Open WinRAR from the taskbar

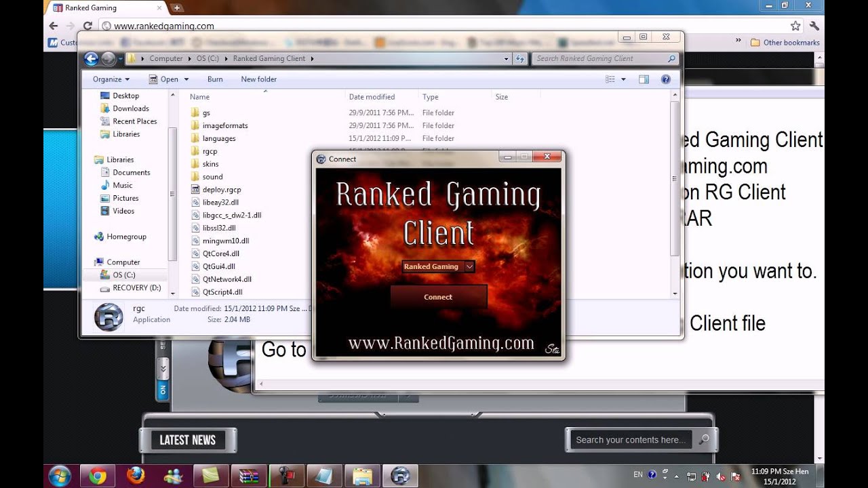(x=249, y=476)
